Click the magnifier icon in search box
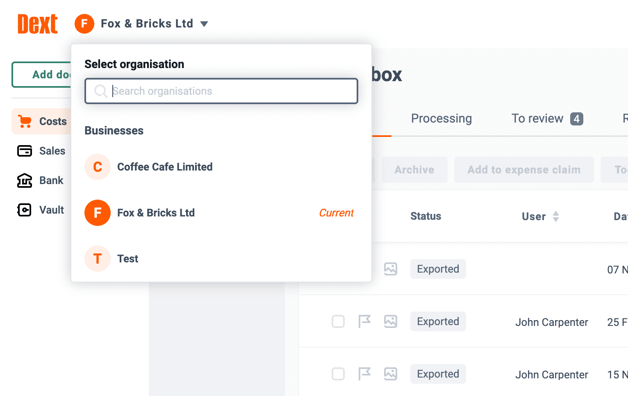Image resolution: width=628 pixels, height=396 pixels. pos(101,91)
